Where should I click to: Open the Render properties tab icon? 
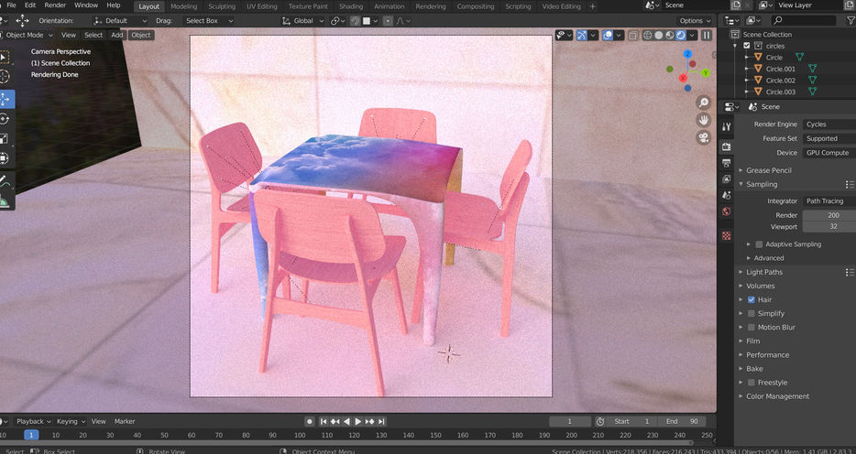coord(726,146)
